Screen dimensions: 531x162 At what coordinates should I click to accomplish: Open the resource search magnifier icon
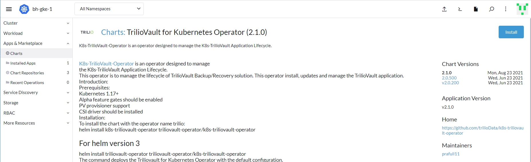[x=491, y=9]
